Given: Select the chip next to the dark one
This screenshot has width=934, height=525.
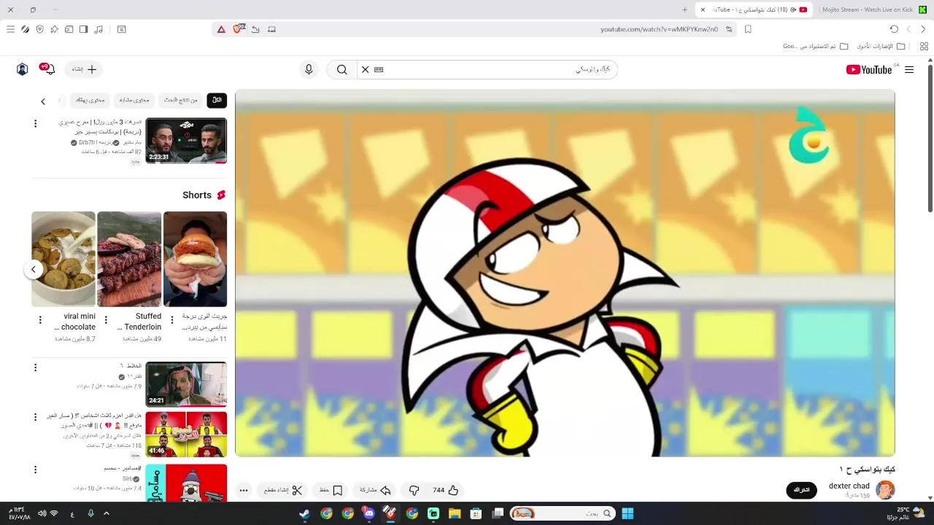Looking at the screenshot, I should tap(181, 100).
